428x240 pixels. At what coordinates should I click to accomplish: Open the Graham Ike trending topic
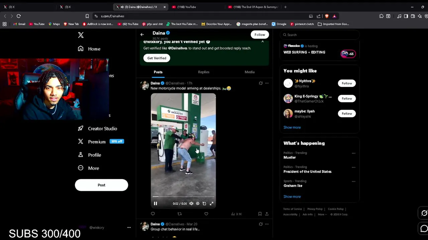coord(293,186)
